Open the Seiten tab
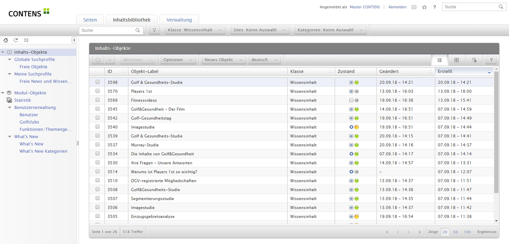Image resolution: width=509 pixels, height=244 pixels. tap(90, 20)
